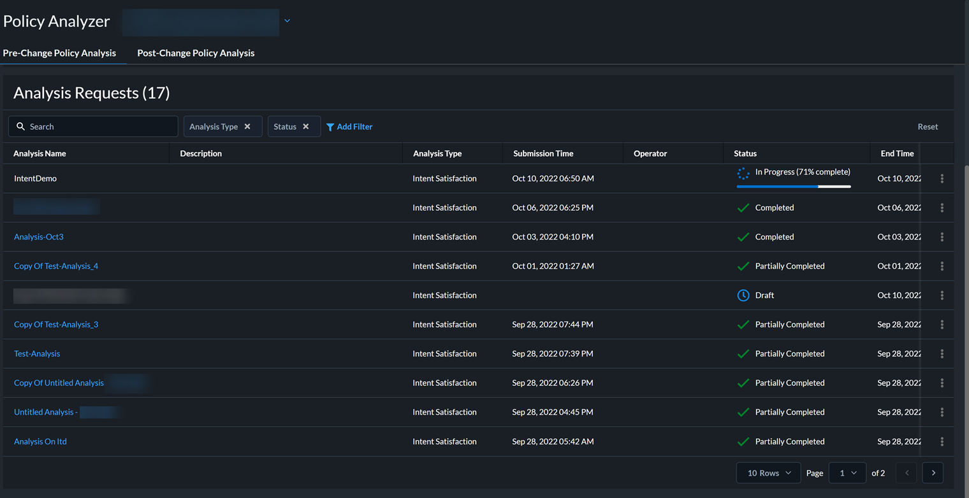Open the page number dropdown

(847, 473)
